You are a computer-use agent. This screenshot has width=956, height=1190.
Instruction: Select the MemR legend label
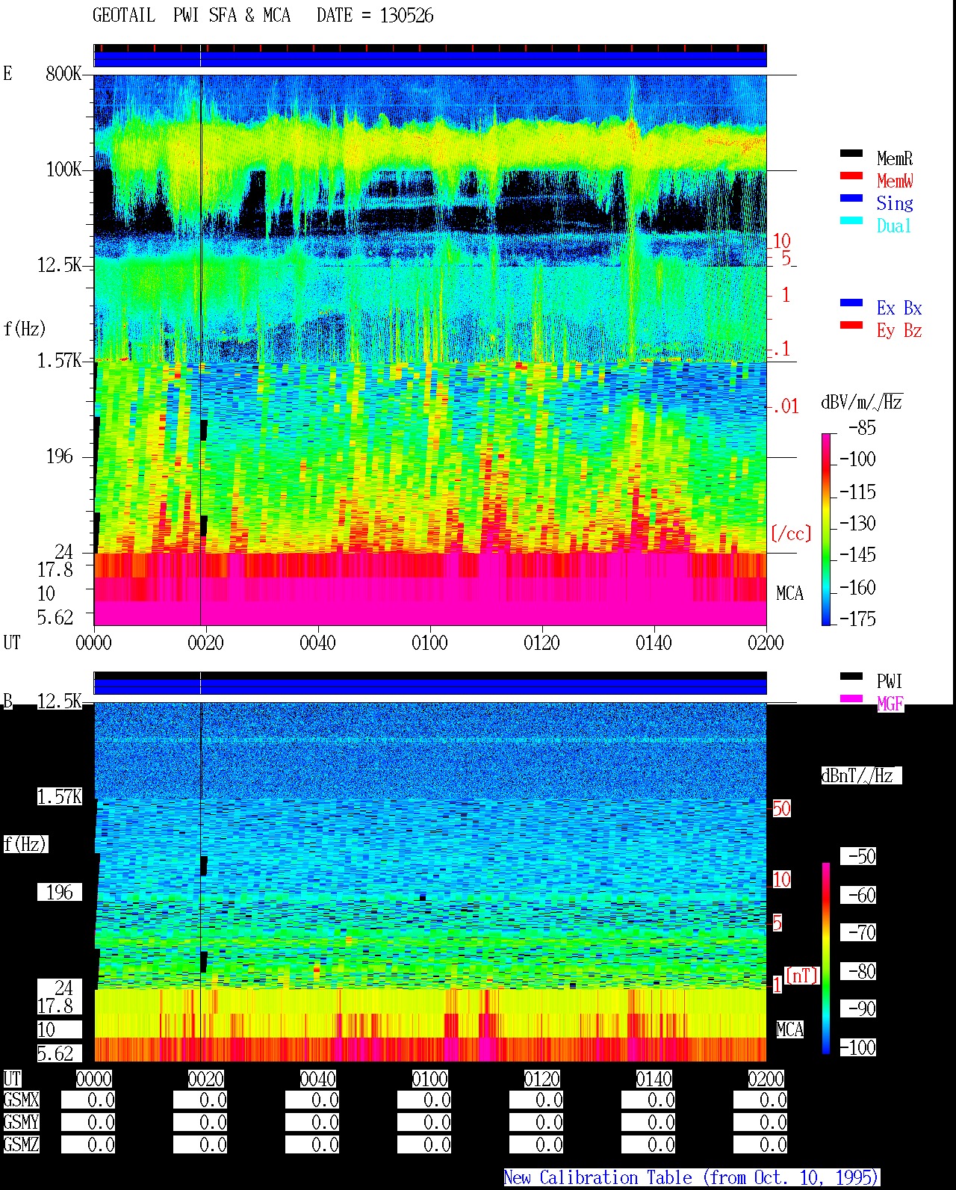click(x=895, y=158)
